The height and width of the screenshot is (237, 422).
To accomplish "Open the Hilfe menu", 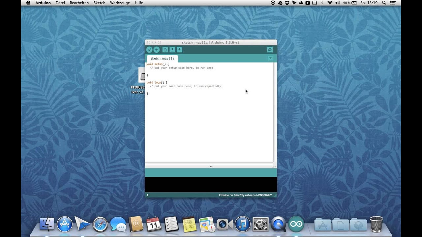I will click(139, 3).
